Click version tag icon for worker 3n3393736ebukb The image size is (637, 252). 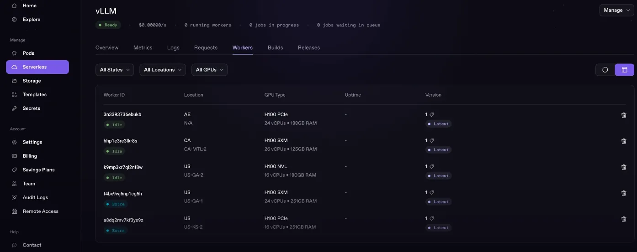(x=432, y=115)
